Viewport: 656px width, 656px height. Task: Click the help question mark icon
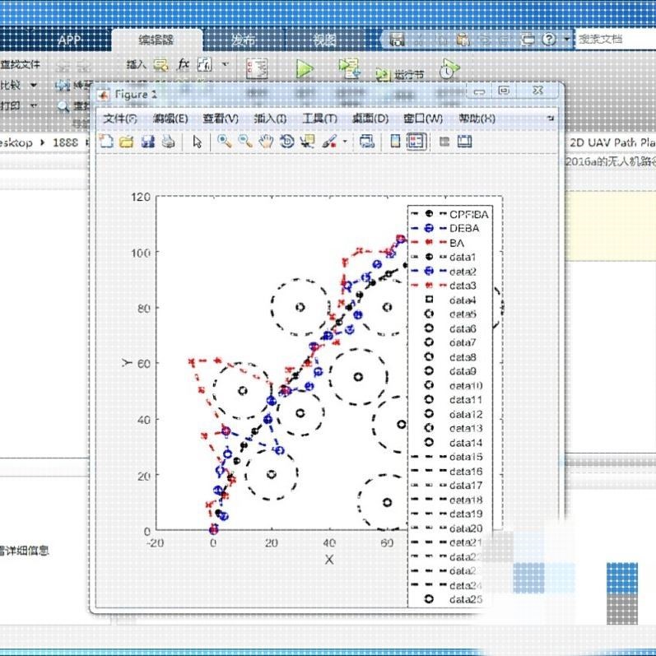[x=549, y=40]
